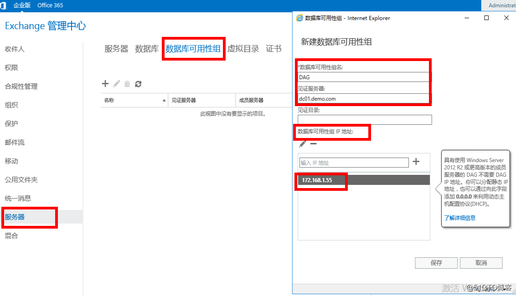The image size is (516, 296).
Task: Close the 数据库可用性组 dialog window
Action: 506,18
